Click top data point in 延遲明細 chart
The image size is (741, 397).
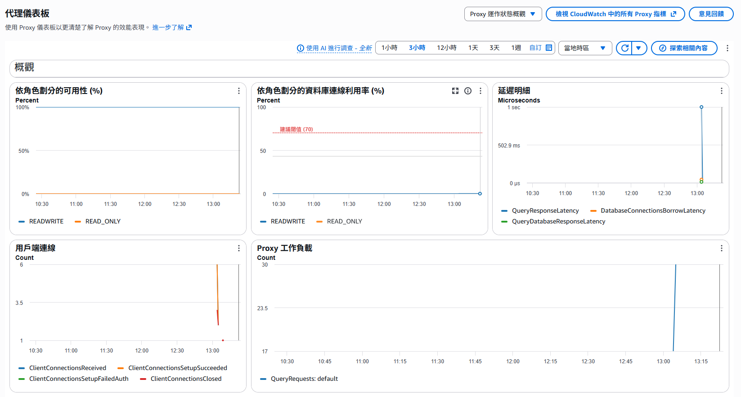pos(701,107)
